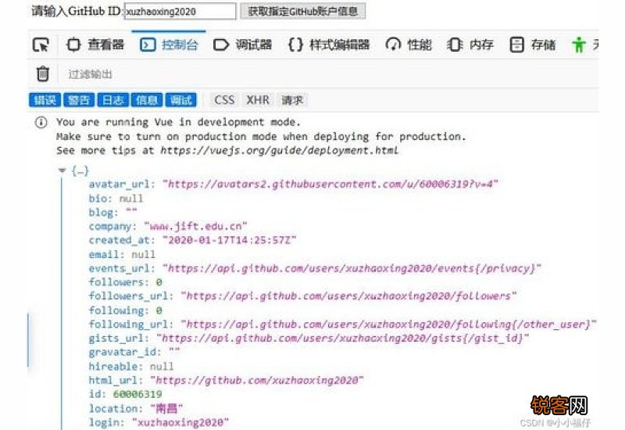This screenshot has height=430, width=625.
Task: Open the Storage (存储) tab
Action: (533, 45)
